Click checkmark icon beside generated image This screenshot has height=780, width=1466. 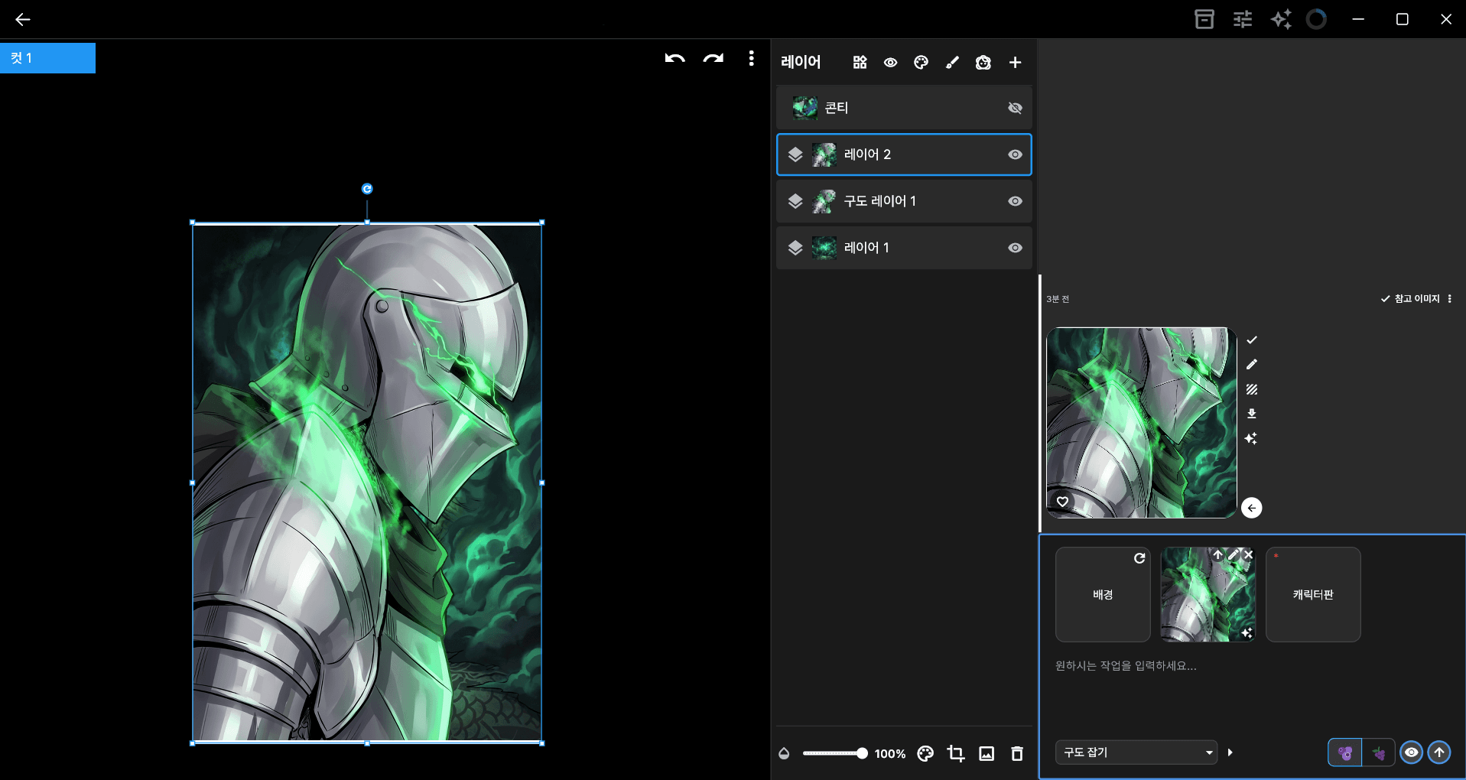1252,340
